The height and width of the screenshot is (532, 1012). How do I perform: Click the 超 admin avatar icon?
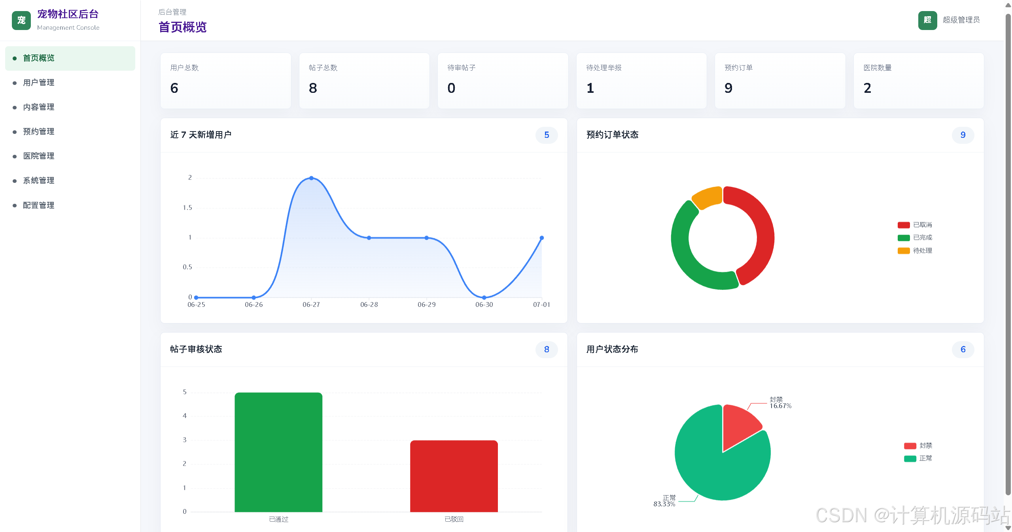[x=927, y=20]
